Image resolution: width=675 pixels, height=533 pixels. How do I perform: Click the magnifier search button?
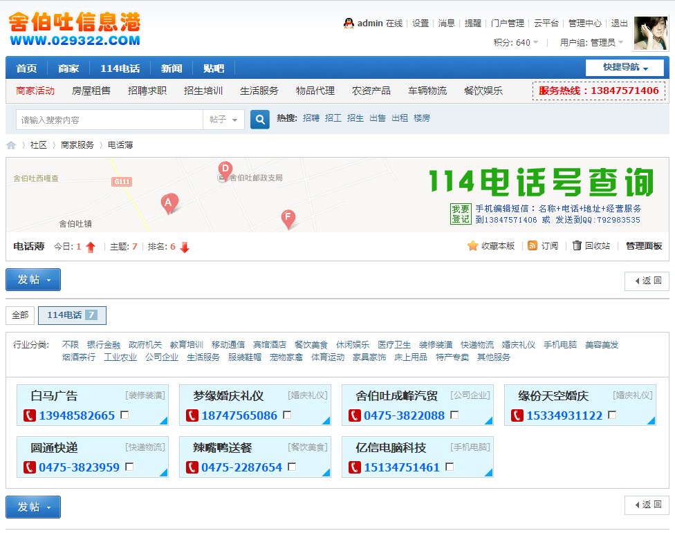[260, 120]
